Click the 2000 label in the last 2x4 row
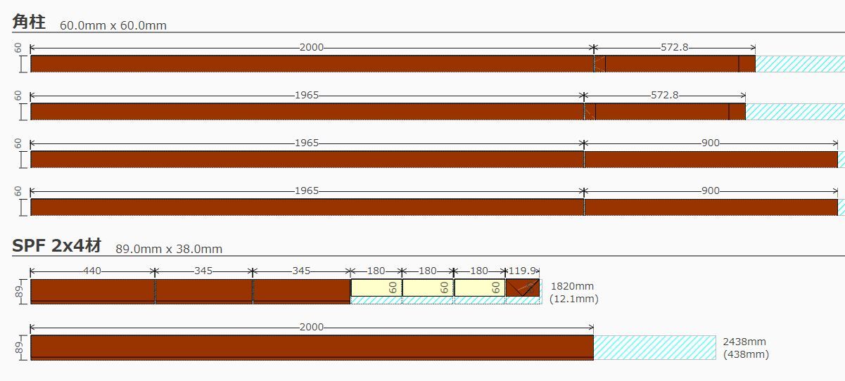The height and width of the screenshot is (381, 845). click(x=312, y=328)
